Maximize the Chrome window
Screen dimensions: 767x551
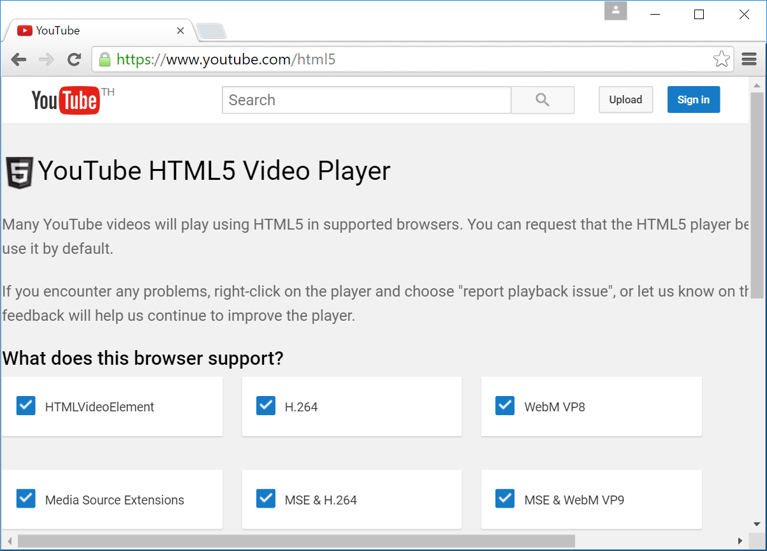(699, 15)
